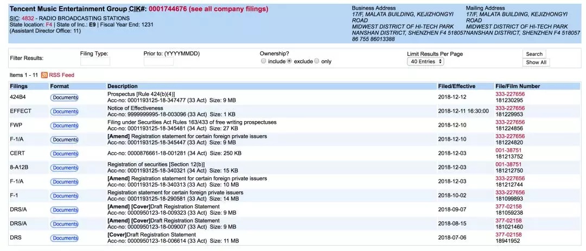Open file number 333-227656 in FWP row

(510, 122)
